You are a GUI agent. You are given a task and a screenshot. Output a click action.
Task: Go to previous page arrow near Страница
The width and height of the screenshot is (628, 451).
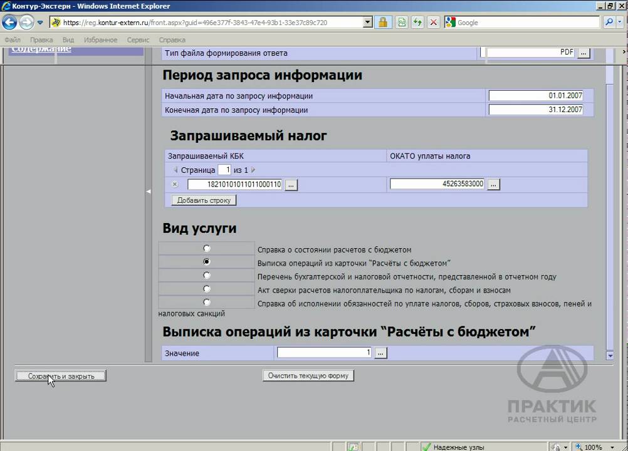click(x=175, y=170)
